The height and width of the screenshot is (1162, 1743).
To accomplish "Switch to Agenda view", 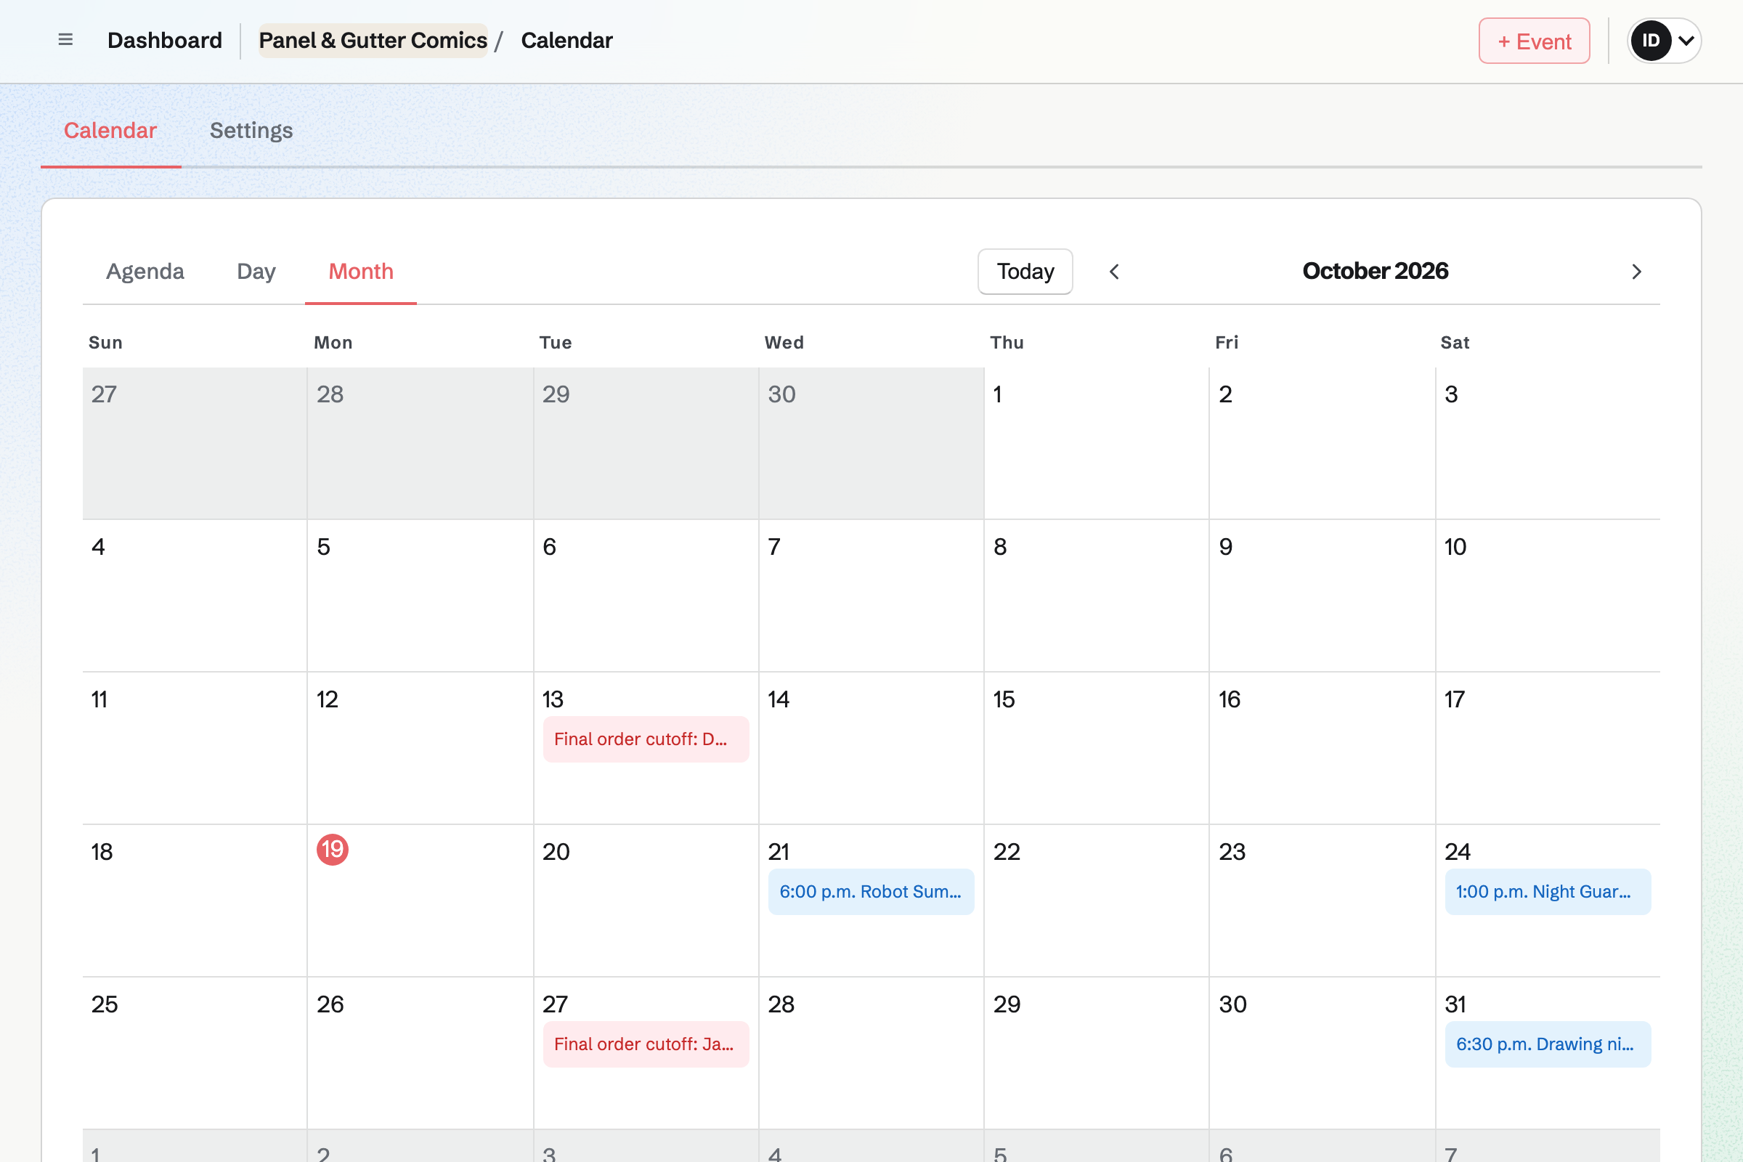I will click(x=145, y=271).
